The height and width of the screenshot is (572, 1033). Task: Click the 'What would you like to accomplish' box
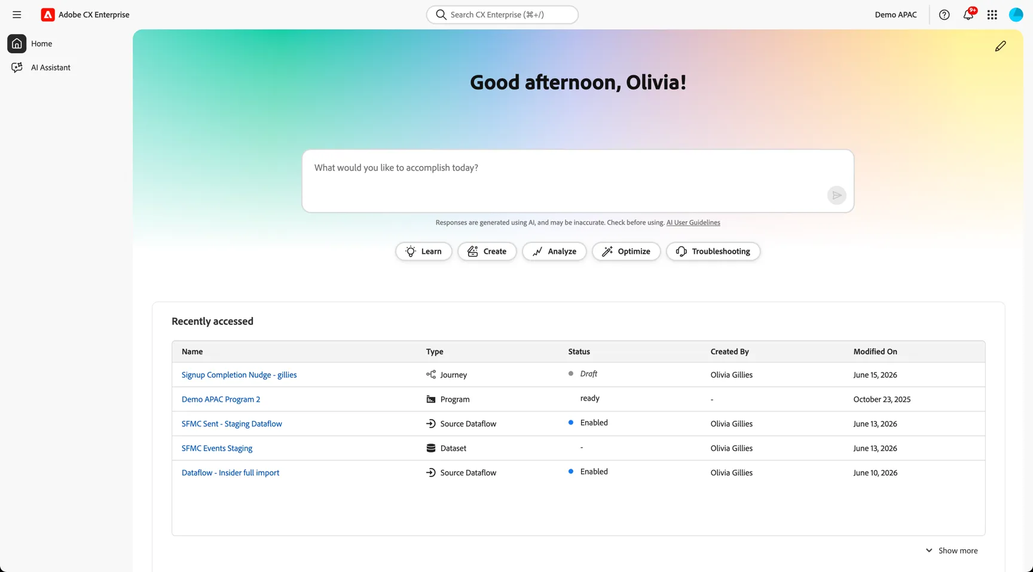tap(577, 181)
